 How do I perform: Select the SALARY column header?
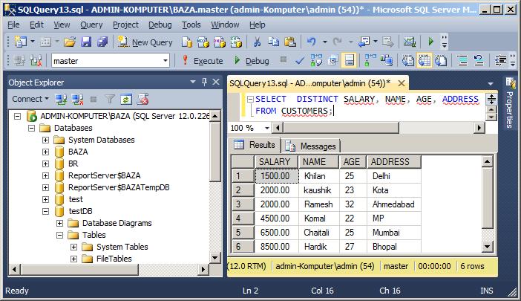(x=276, y=162)
